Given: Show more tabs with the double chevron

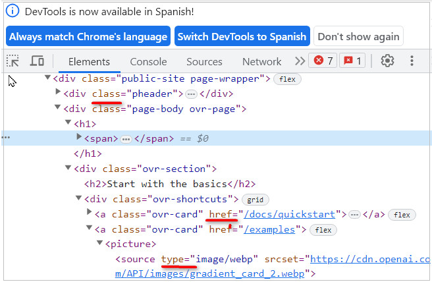Looking at the screenshot, I should point(300,61).
